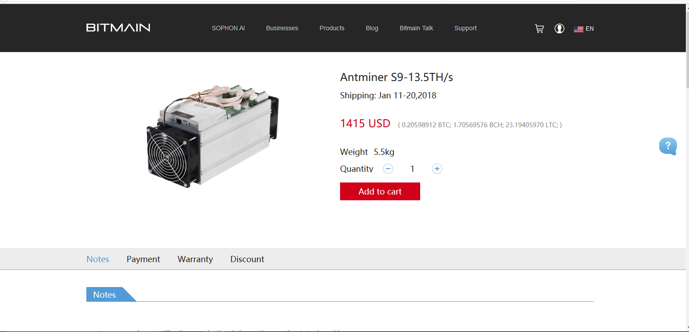Screen dimensions: 689x332
Task: Click the BITMAIN logo
Action: (118, 28)
